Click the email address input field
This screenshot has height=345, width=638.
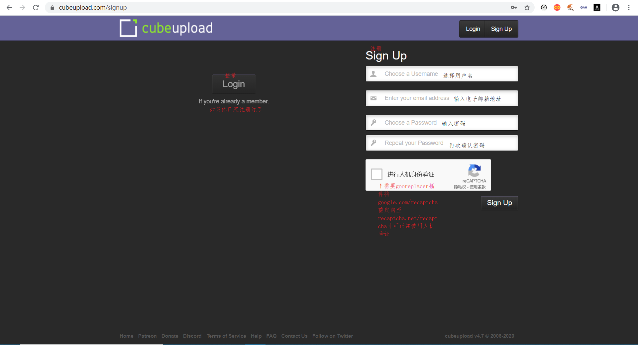click(x=441, y=98)
